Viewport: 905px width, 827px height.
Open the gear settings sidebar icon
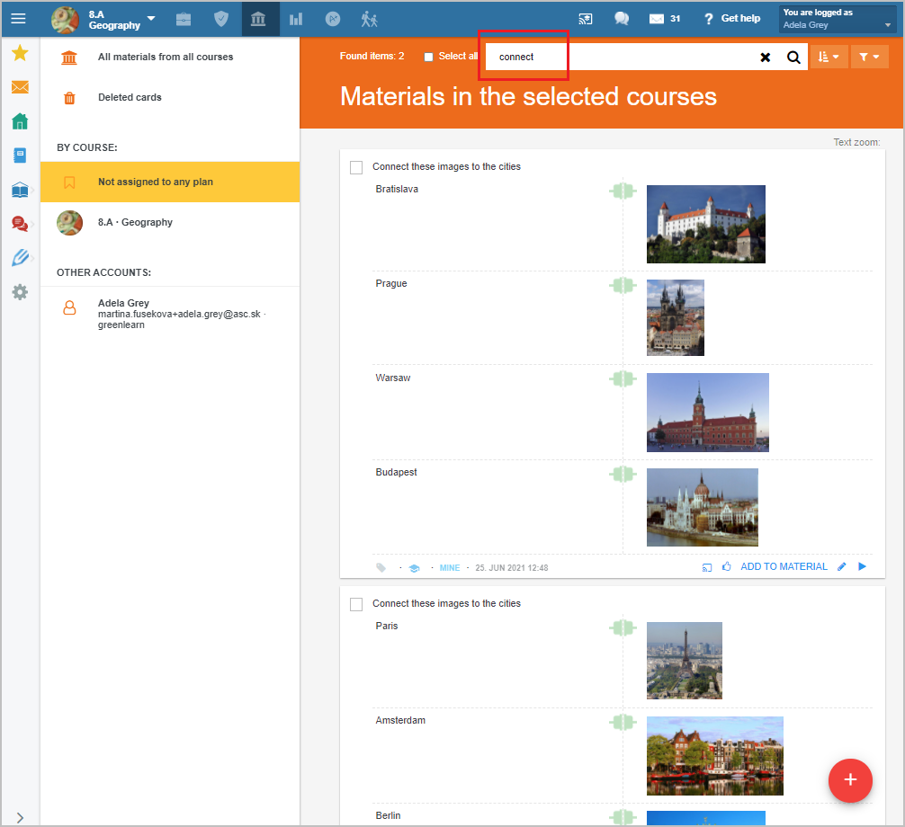tap(20, 292)
